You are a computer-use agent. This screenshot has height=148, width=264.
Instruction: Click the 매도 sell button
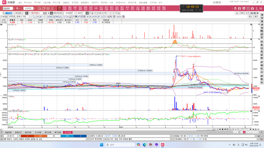[256, 16]
